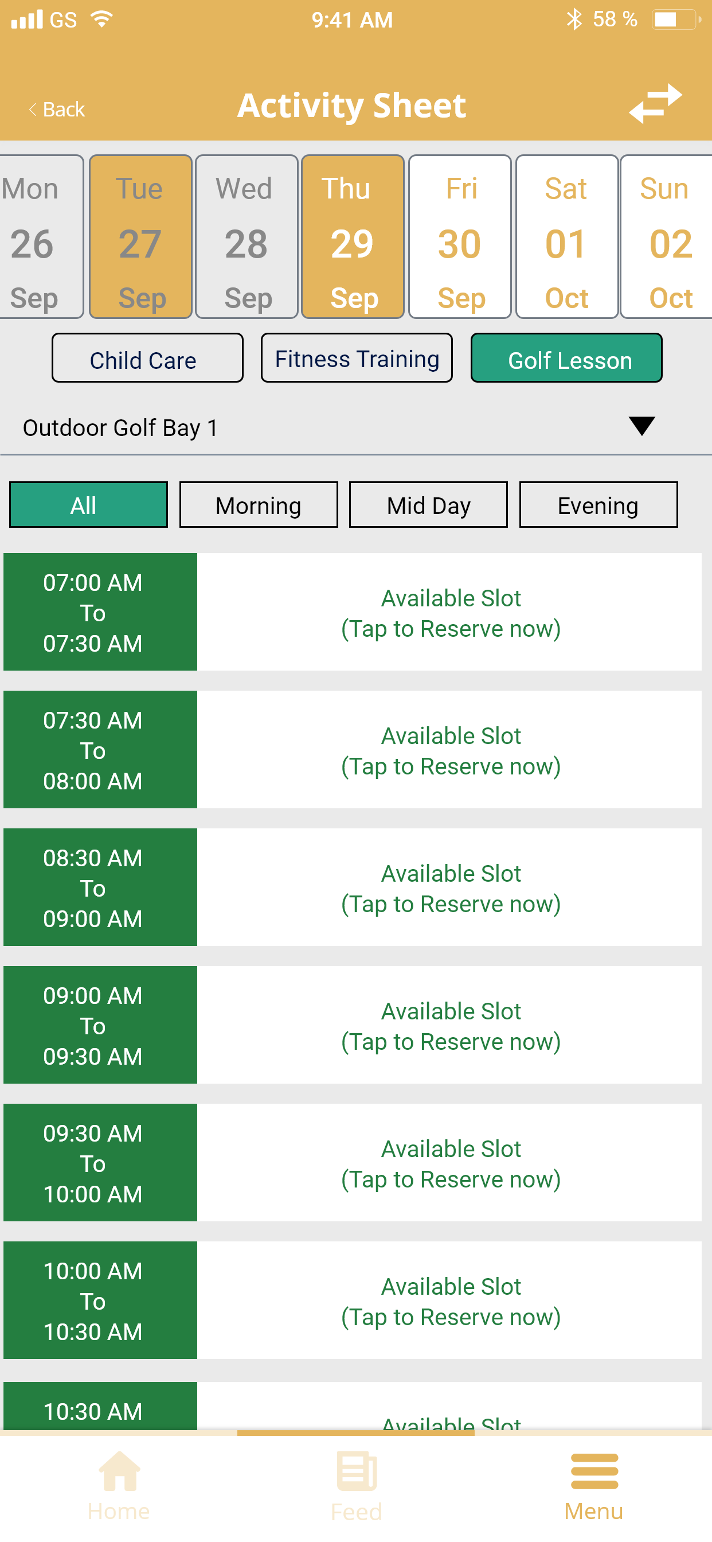
Task: Select the Evening time filter
Action: [x=598, y=505]
